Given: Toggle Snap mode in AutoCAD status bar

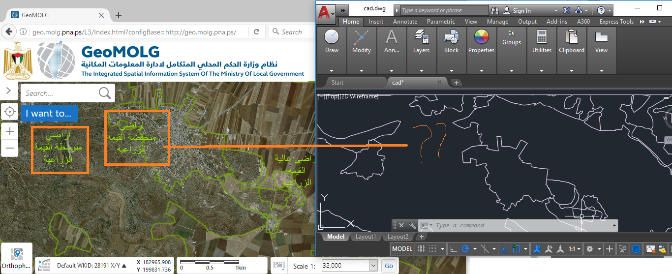Looking at the screenshot, I should [x=432, y=249].
